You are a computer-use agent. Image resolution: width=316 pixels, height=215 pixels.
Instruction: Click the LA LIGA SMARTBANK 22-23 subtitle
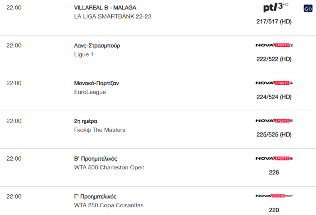point(113,16)
